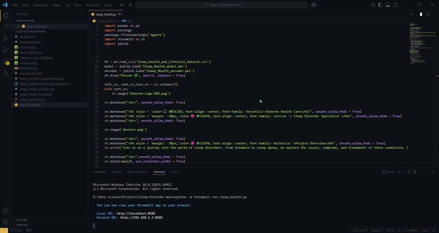Open Run and Debug view
The width and height of the screenshot is (439, 233).
tap(6, 50)
